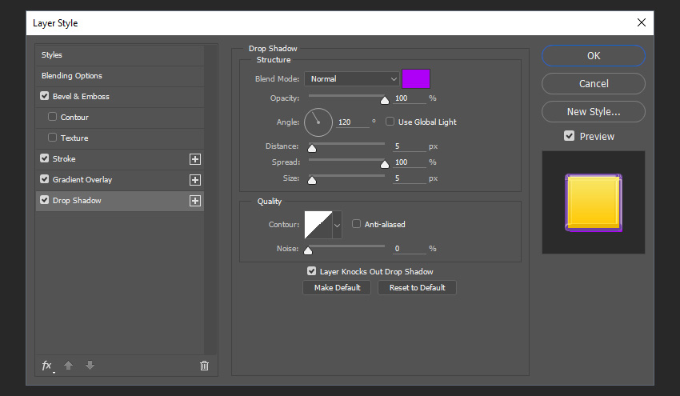Screen dimensions: 680x396
Task: Enable the Anti-aliased checkbox
Action: point(357,225)
